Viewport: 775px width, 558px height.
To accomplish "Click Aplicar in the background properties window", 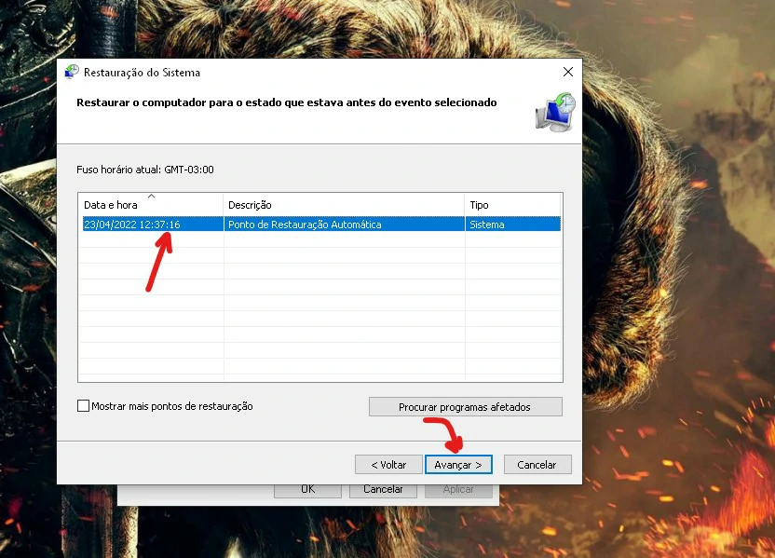I will pyautogui.click(x=458, y=490).
